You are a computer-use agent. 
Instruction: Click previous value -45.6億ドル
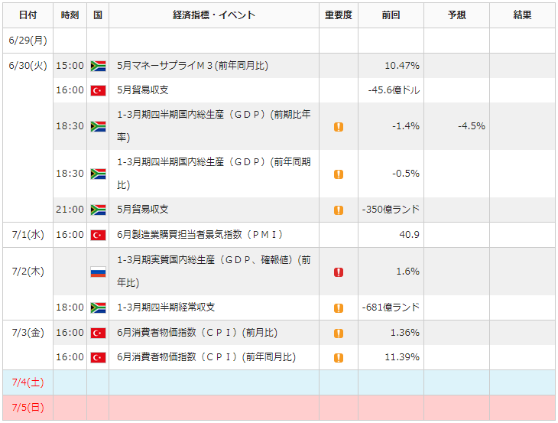(394, 90)
